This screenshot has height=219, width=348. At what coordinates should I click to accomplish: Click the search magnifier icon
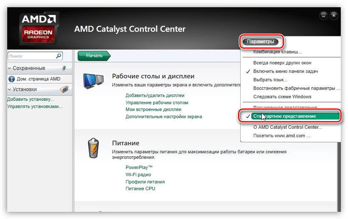pos(59,56)
